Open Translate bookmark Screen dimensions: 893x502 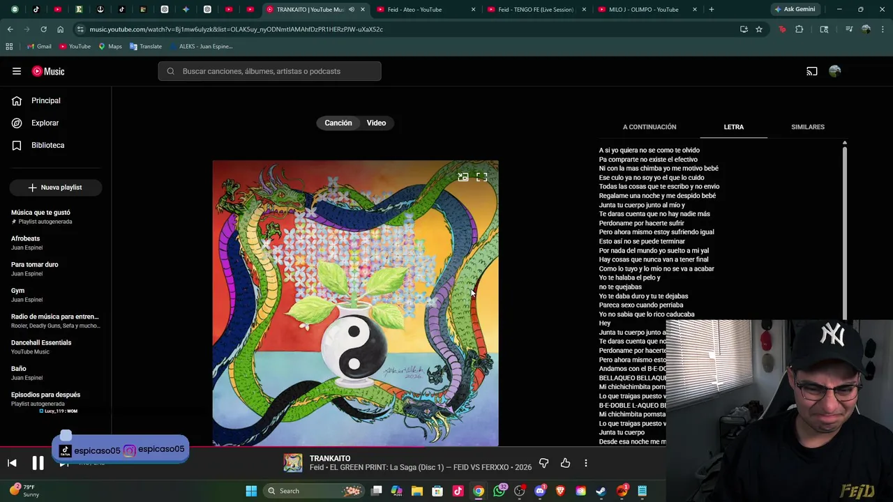tap(145, 46)
